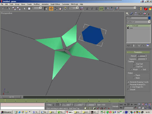Enable the Generate Mapping Coords checkbox

[x=128, y=82]
